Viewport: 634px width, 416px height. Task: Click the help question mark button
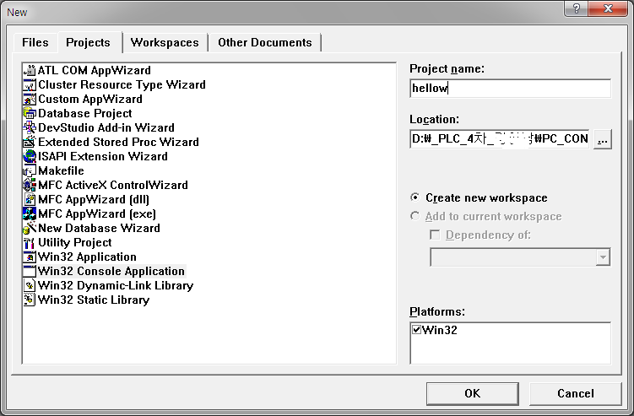pyautogui.click(x=577, y=8)
